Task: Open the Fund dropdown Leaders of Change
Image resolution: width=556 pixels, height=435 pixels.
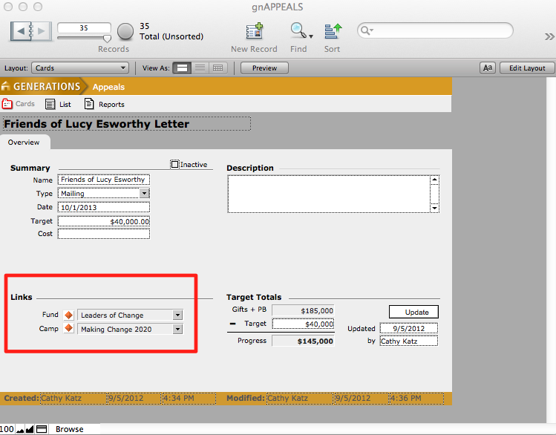Action: [x=177, y=315]
